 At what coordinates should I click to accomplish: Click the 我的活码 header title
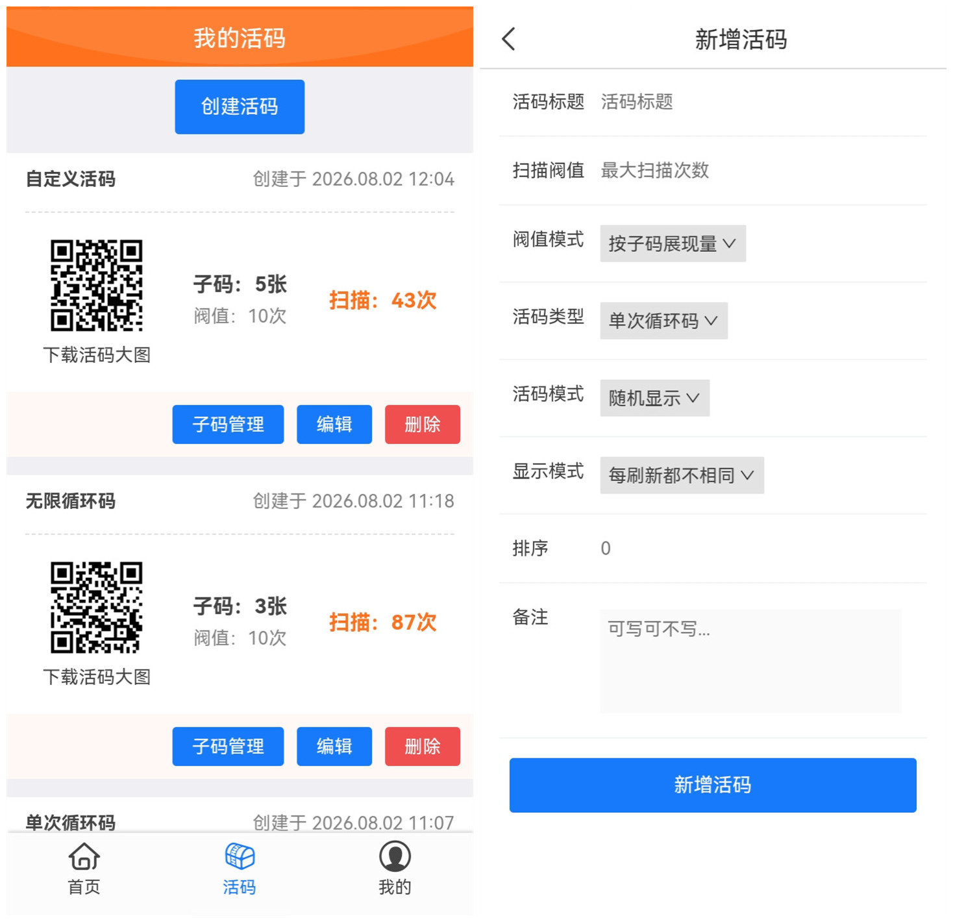[240, 38]
